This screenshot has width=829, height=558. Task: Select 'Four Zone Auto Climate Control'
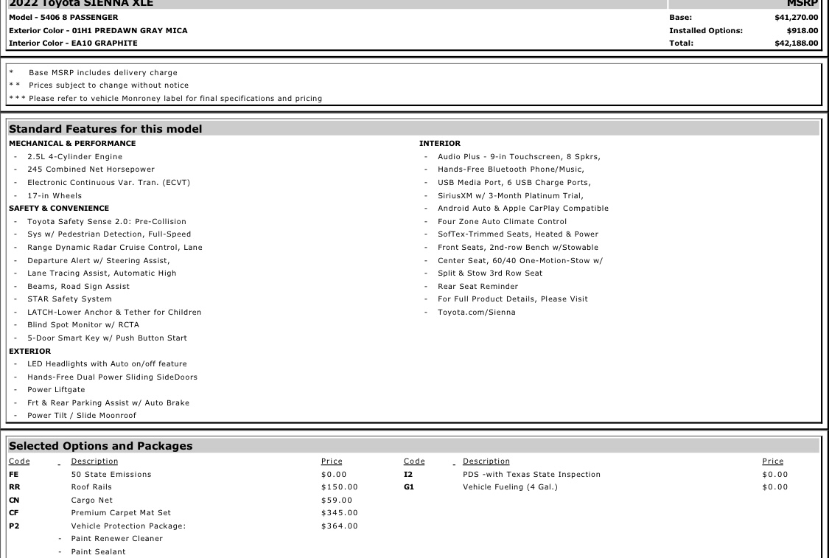502,222
